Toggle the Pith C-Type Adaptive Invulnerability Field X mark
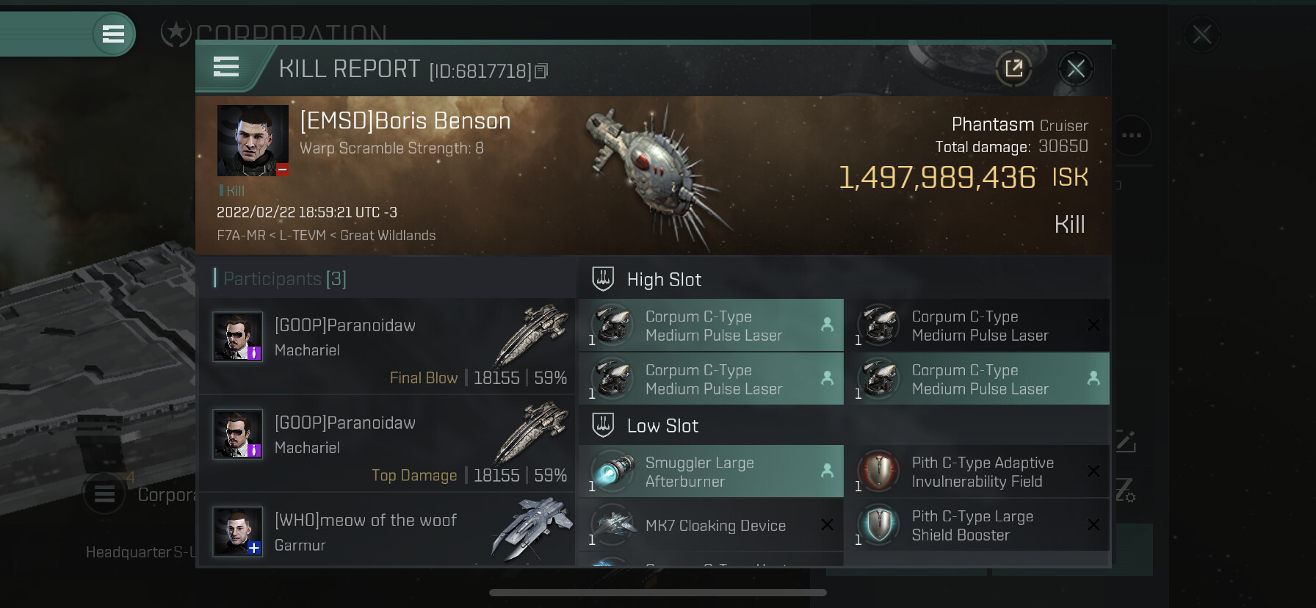Viewport: 1316px width, 608px height. [x=1093, y=471]
